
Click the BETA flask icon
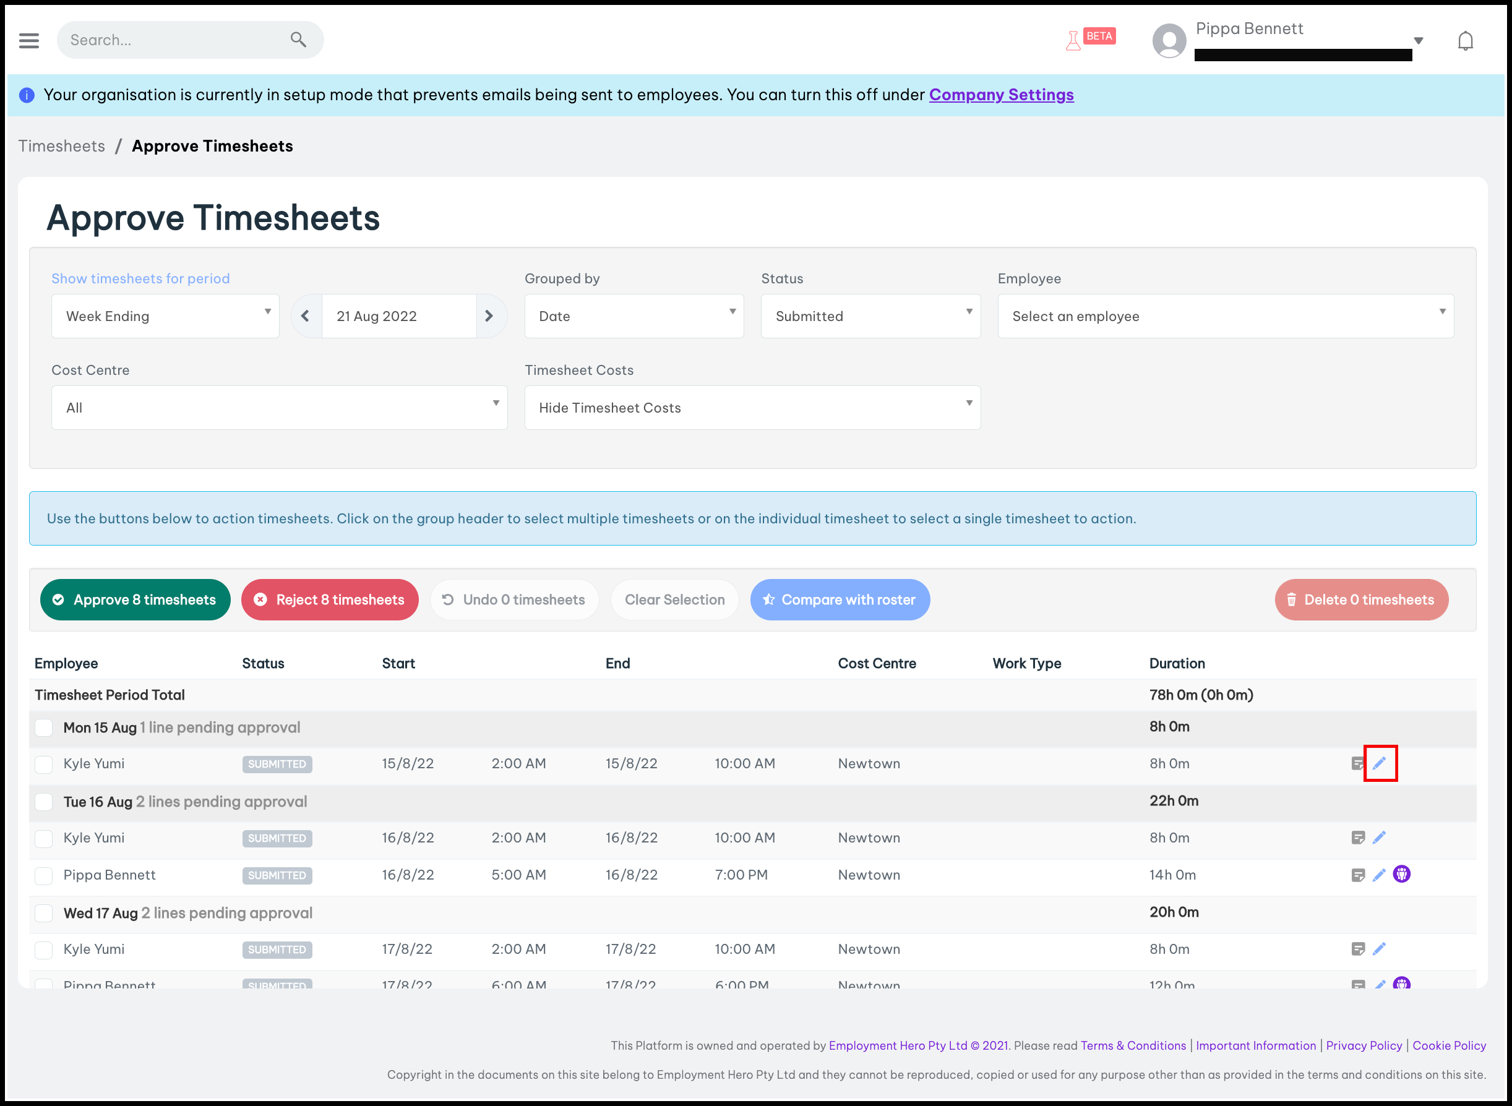click(x=1073, y=40)
